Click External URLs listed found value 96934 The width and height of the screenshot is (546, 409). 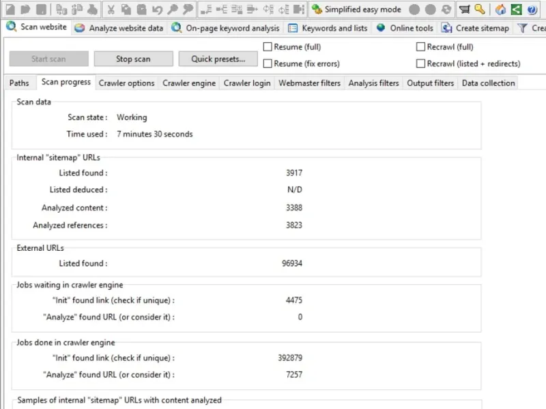(x=292, y=263)
